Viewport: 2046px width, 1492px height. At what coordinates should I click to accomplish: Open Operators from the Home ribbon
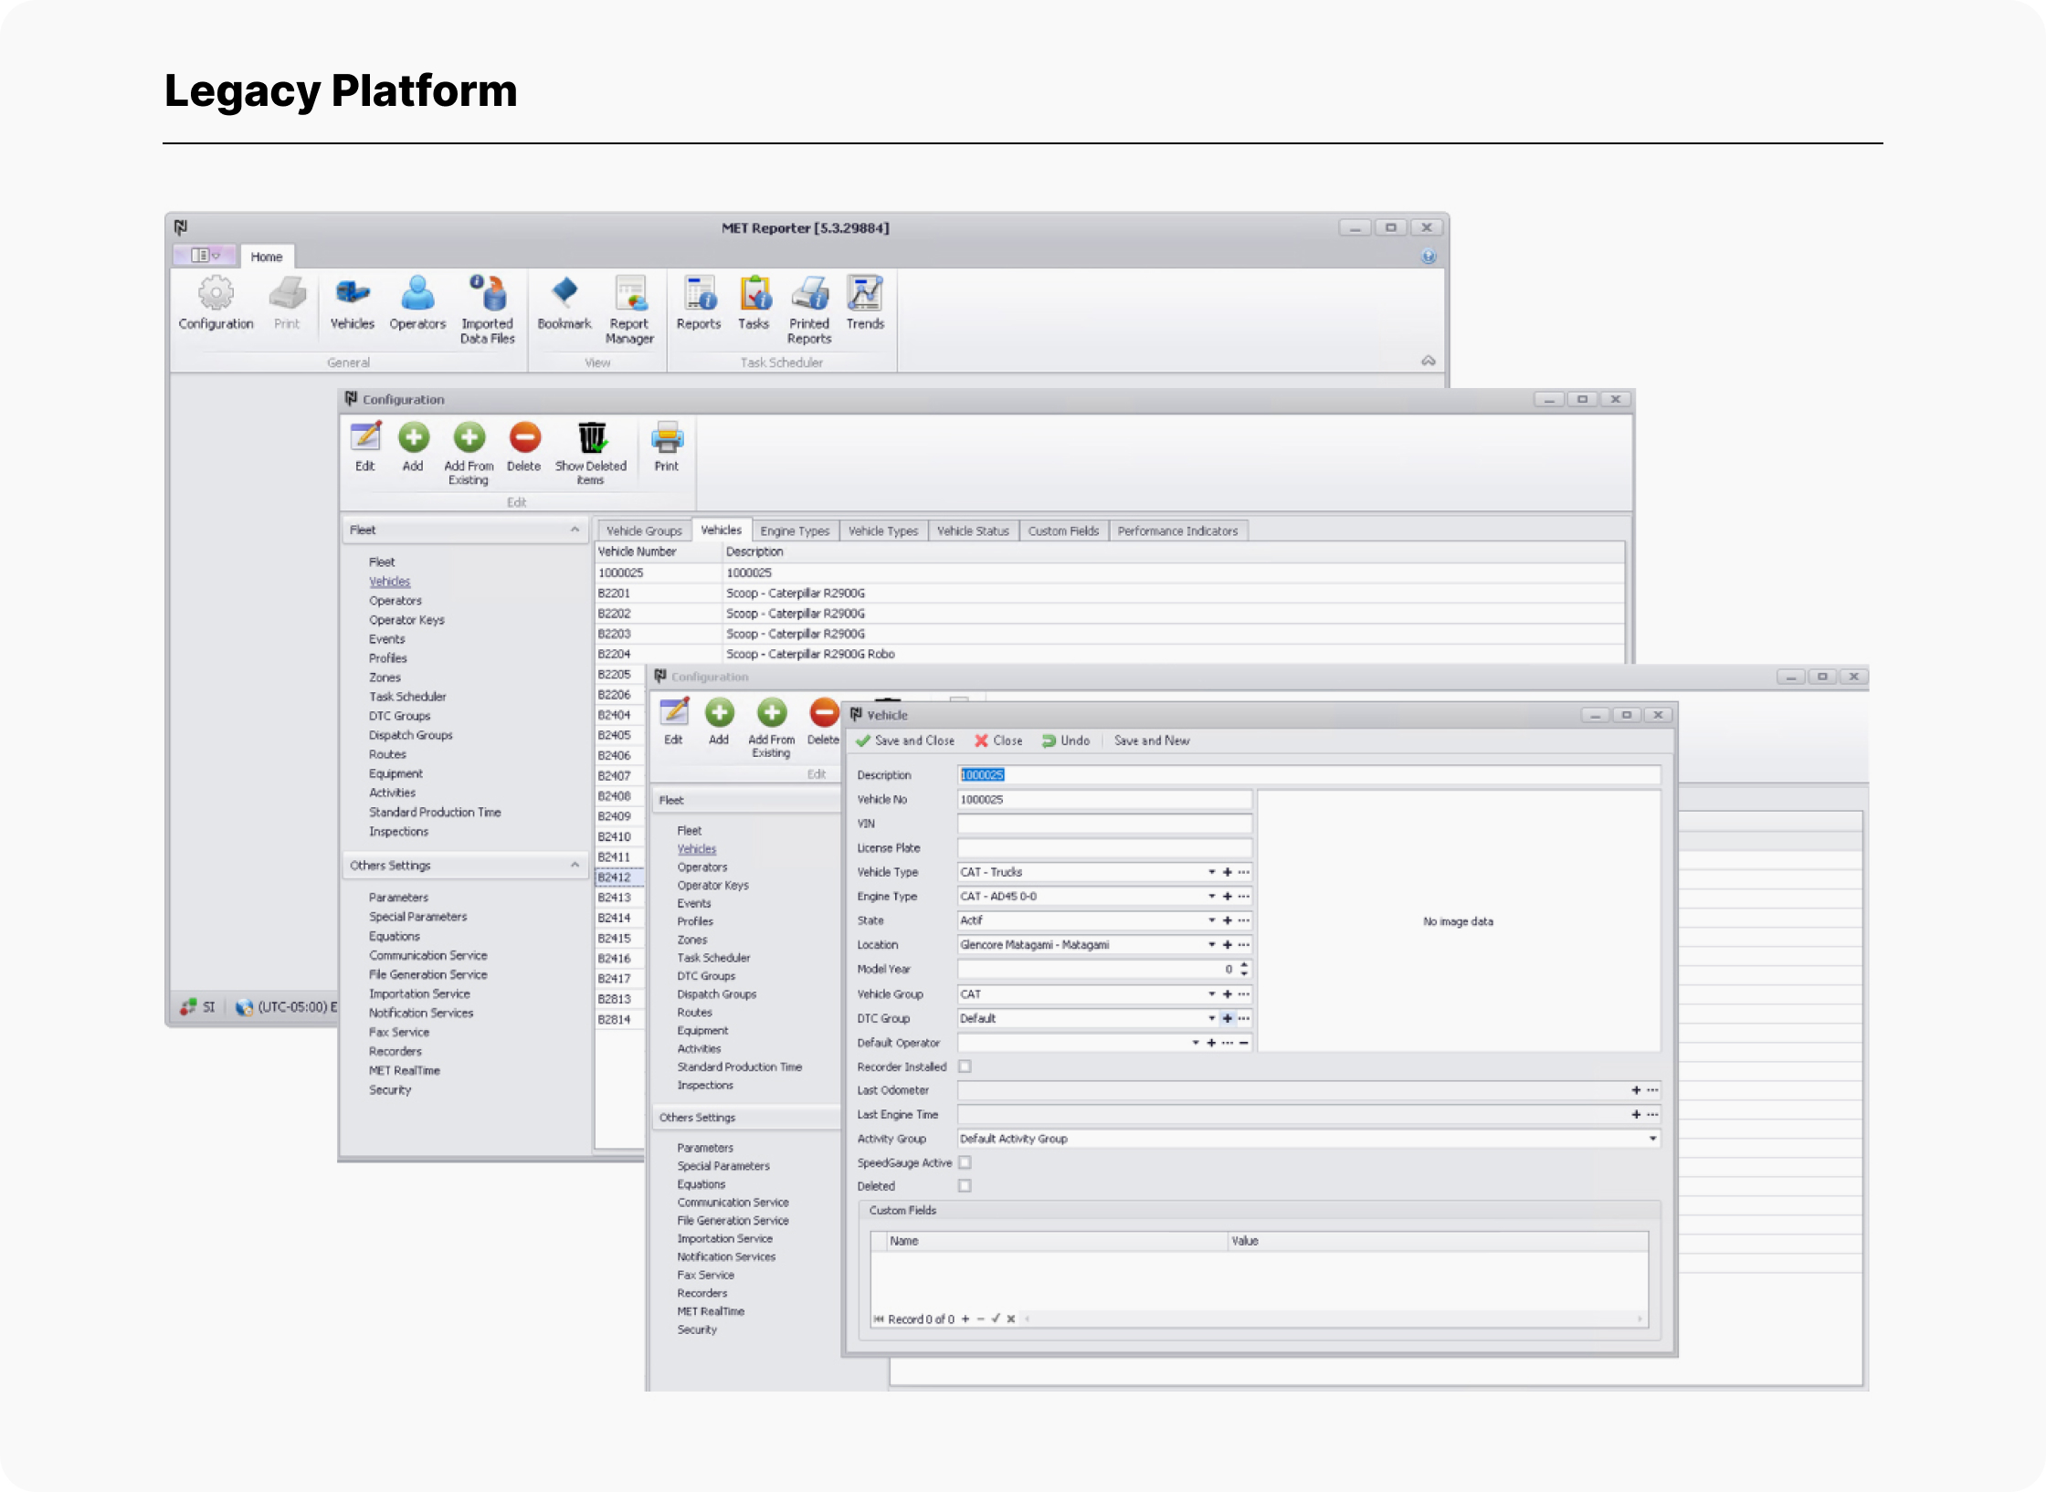coord(417,295)
